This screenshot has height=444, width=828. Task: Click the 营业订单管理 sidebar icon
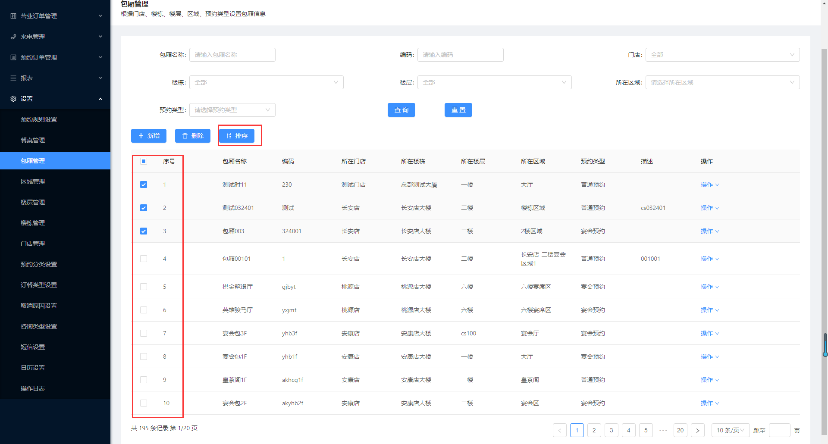click(x=13, y=16)
